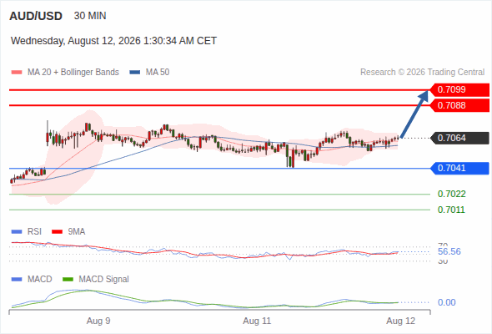The image size is (492, 334).
Task: Click the blue MACD legend swatch
Action: pyautogui.click(x=17, y=280)
